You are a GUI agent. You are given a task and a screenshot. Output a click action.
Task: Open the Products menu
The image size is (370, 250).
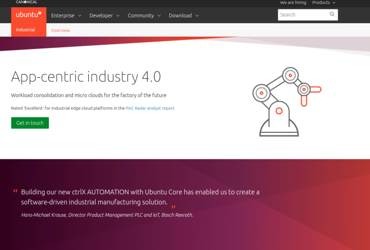tap(324, 3)
